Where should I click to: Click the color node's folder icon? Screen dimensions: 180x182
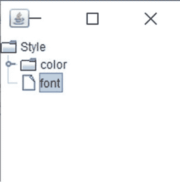click(28, 64)
